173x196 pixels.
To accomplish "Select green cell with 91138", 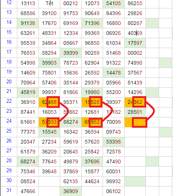I will 28,23.
